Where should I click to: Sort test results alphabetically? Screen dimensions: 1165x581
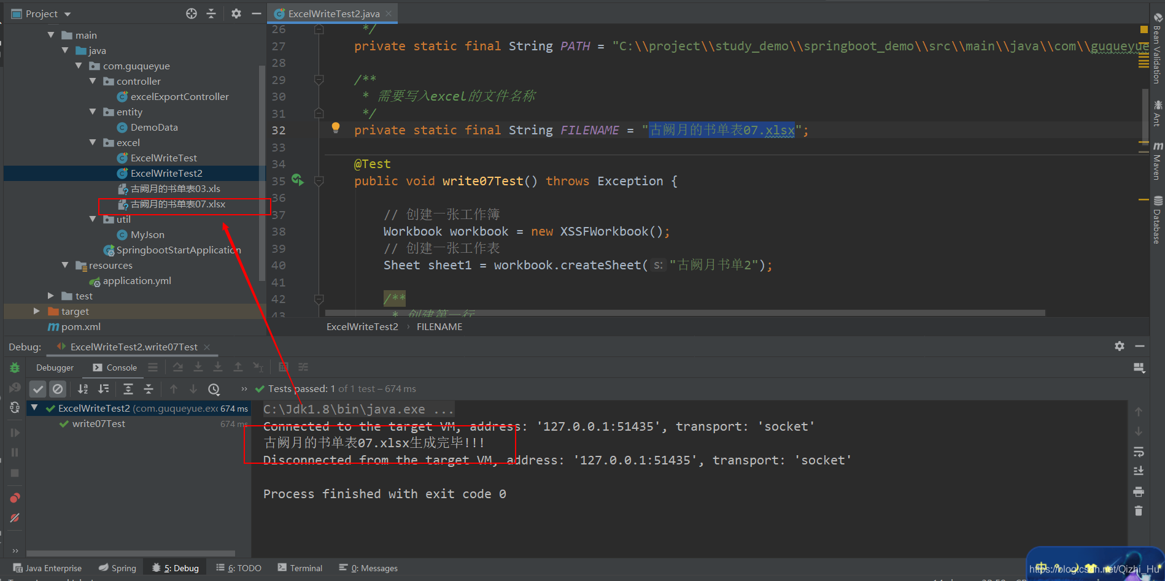point(83,389)
